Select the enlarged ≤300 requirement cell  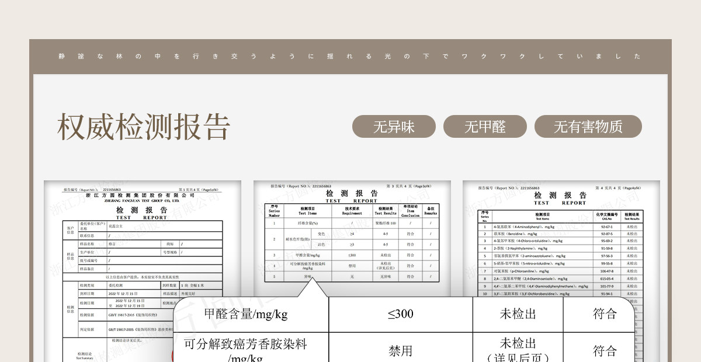click(x=401, y=314)
